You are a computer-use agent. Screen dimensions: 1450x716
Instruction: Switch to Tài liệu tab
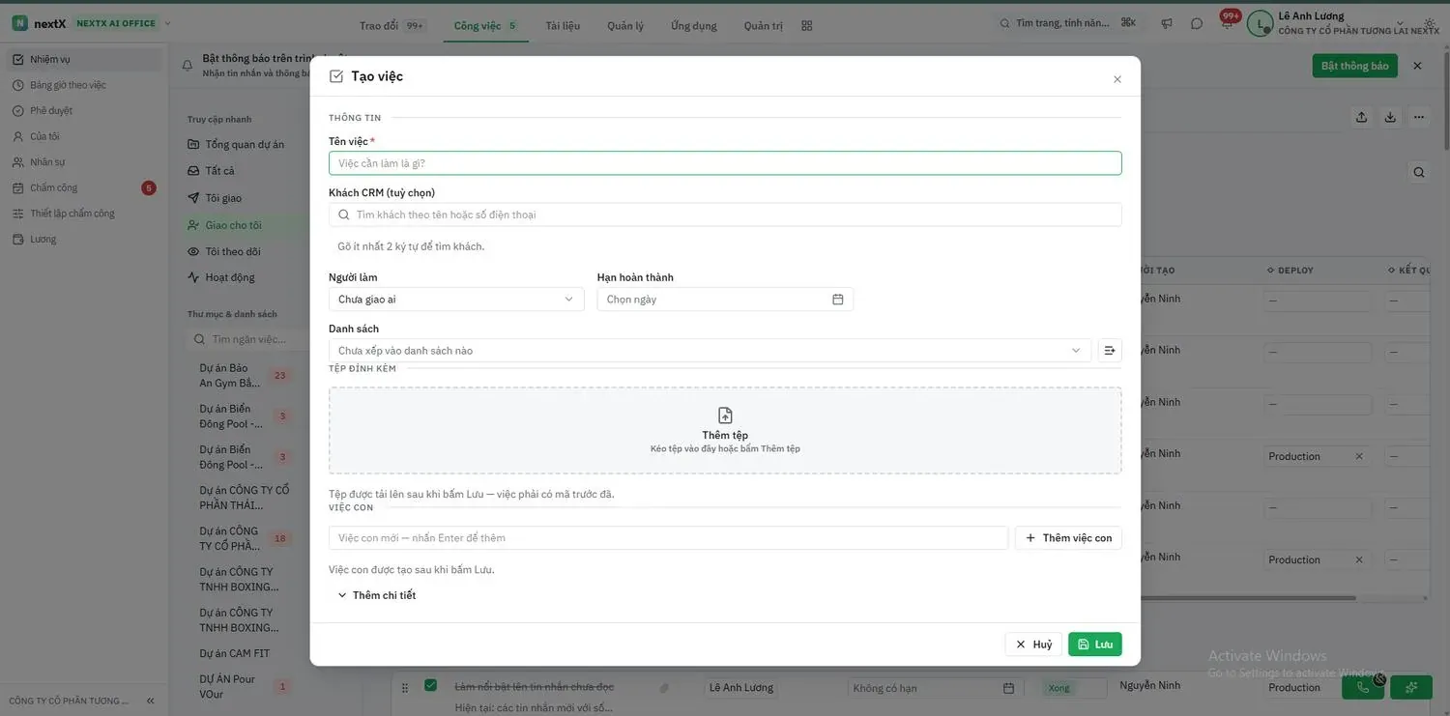click(563, 25)
